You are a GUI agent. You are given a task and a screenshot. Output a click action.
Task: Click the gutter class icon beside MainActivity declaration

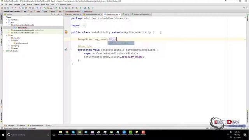[x=66, y=32]
